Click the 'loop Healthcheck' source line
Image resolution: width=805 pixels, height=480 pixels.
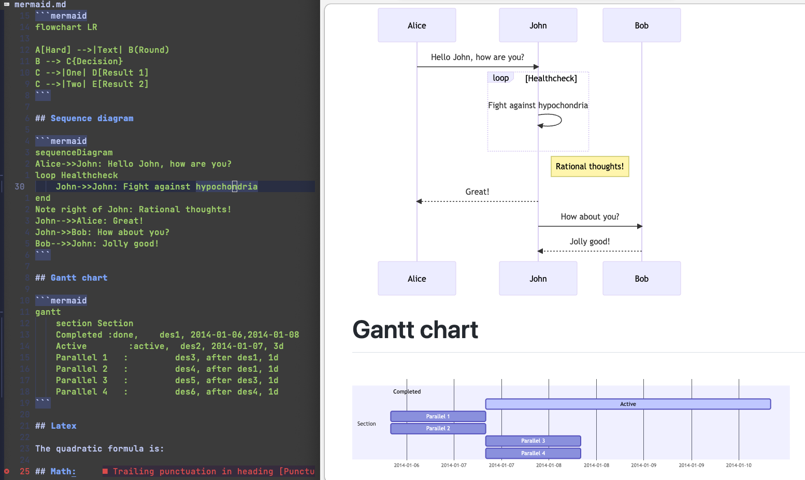(x=77, y=175)
